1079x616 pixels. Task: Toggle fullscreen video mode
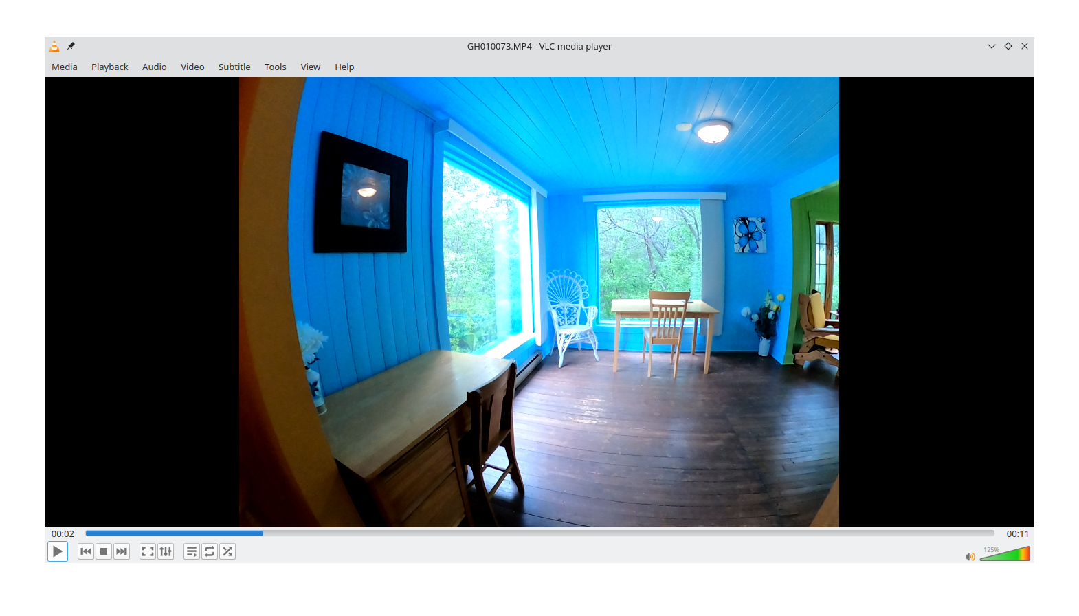[x=148, y=551]
